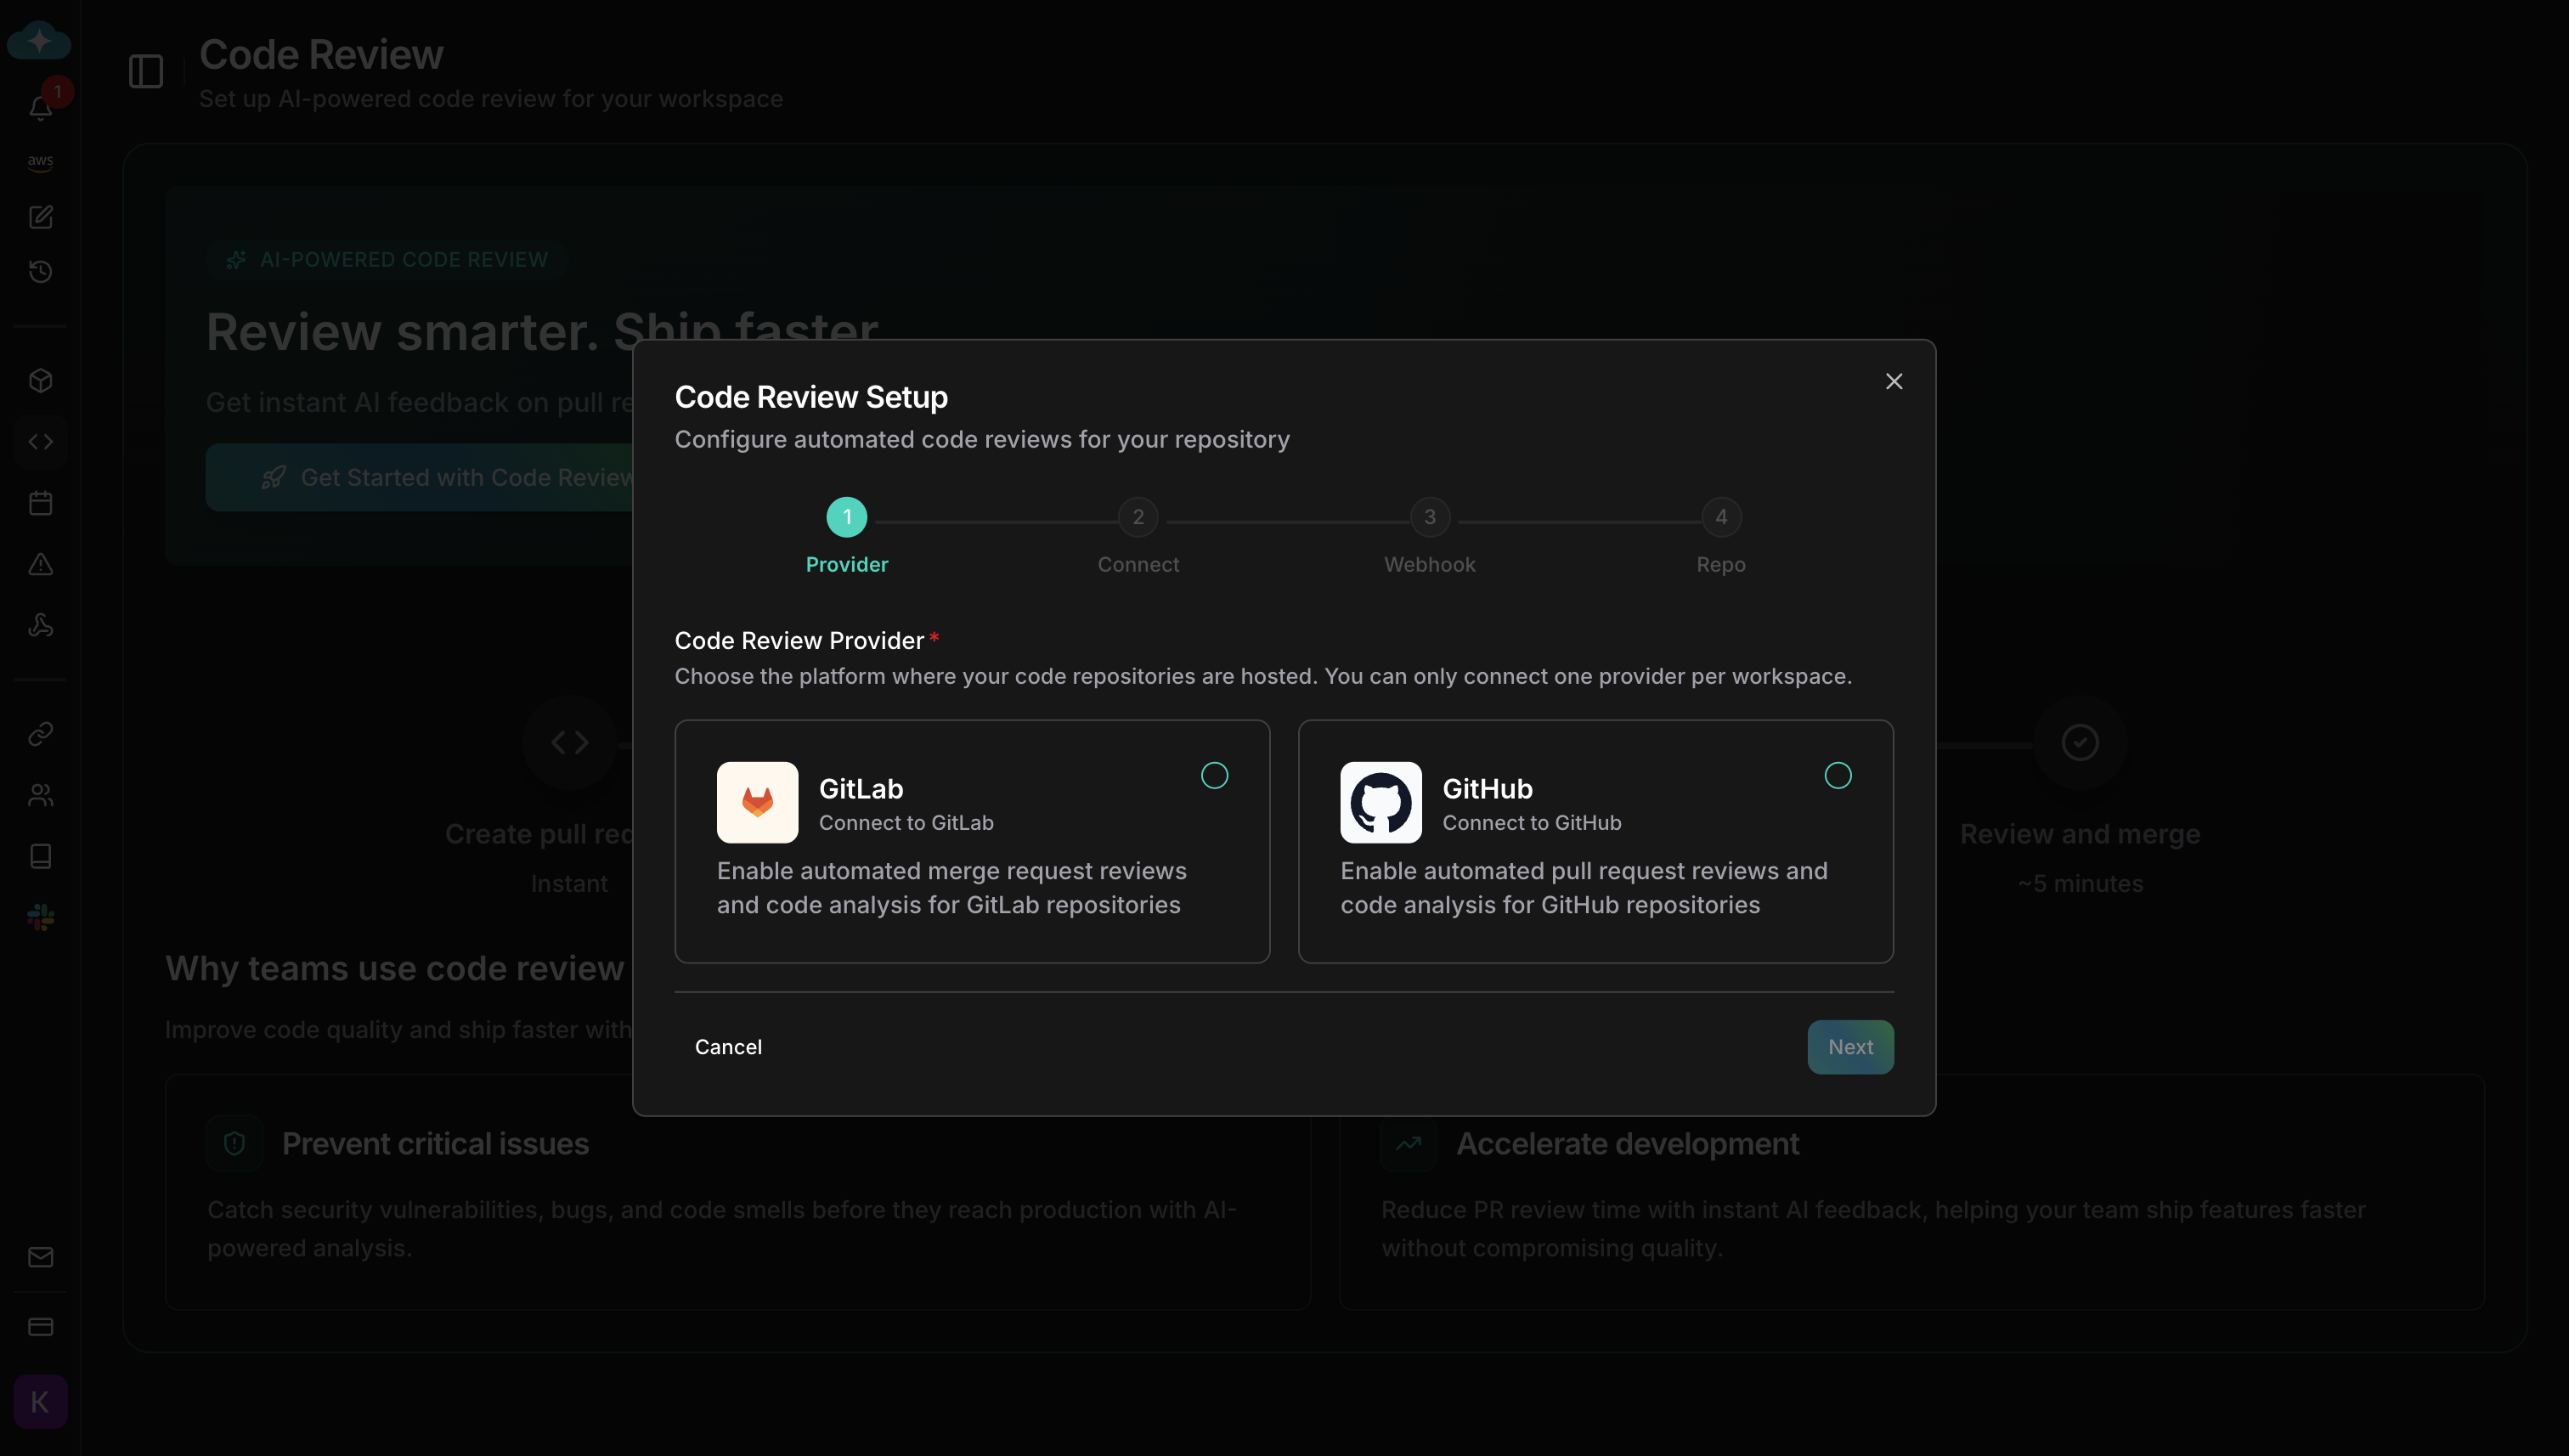The width and height of the screenshot is (2569, 1456).
Task: Select the GitHub provider radio button
Action: (1838, 775)
